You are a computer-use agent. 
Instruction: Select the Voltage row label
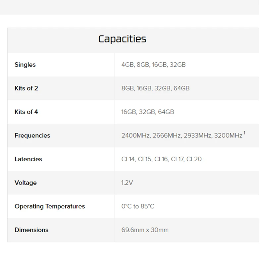pyautogui.click(x=26, y=183)
